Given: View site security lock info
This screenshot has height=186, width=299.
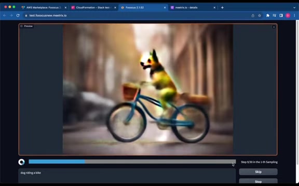Looking at the screenshot, I should [26, 16].
